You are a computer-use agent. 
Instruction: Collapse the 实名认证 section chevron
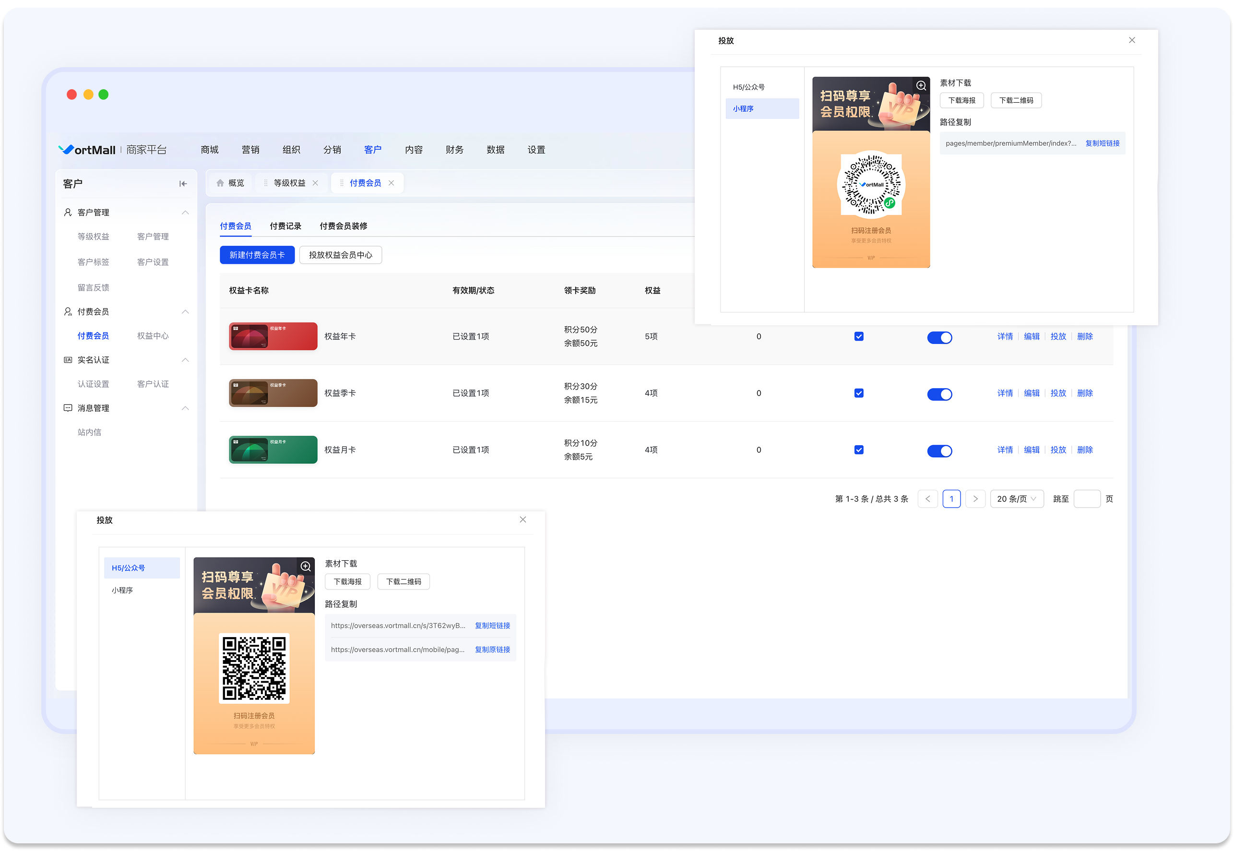tap(185, 360)
